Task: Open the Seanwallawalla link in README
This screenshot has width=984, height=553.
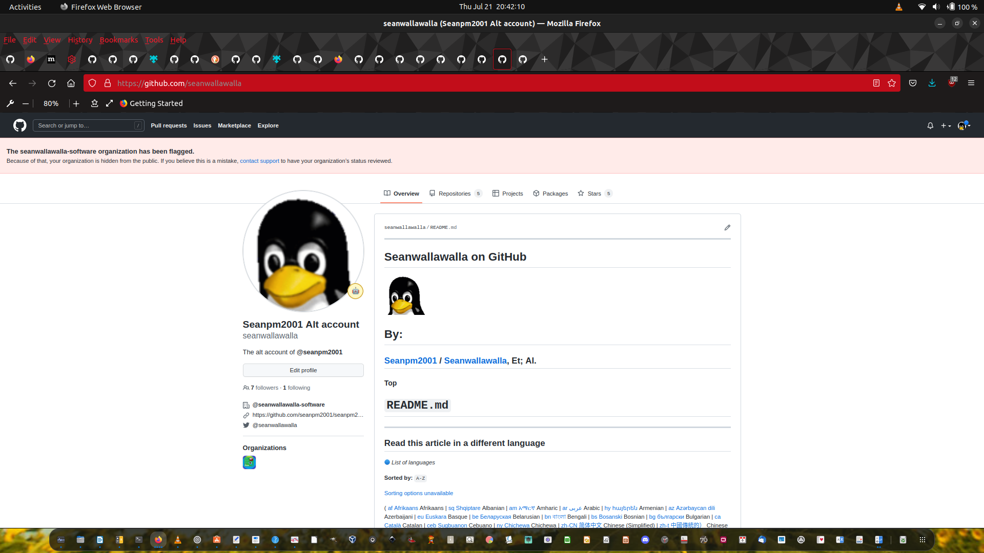Action: click(x=475, y=360)
